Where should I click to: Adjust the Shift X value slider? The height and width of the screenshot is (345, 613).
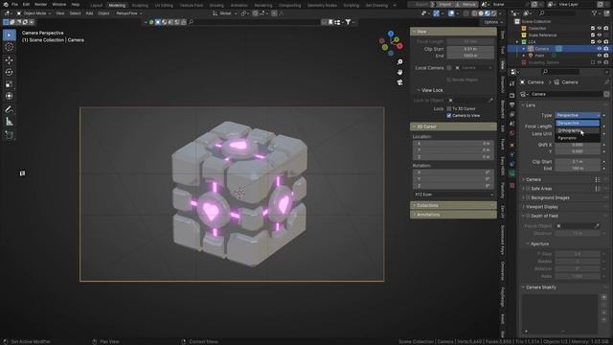coord(578,145)
